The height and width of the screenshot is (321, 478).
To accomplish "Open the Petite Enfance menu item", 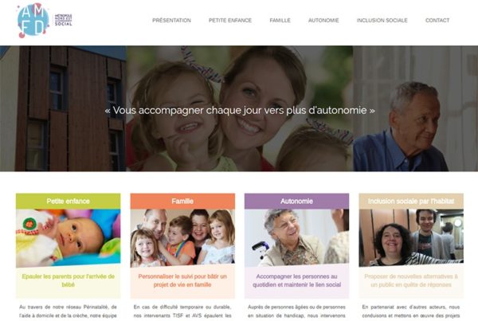I will [x=230, y=21].
